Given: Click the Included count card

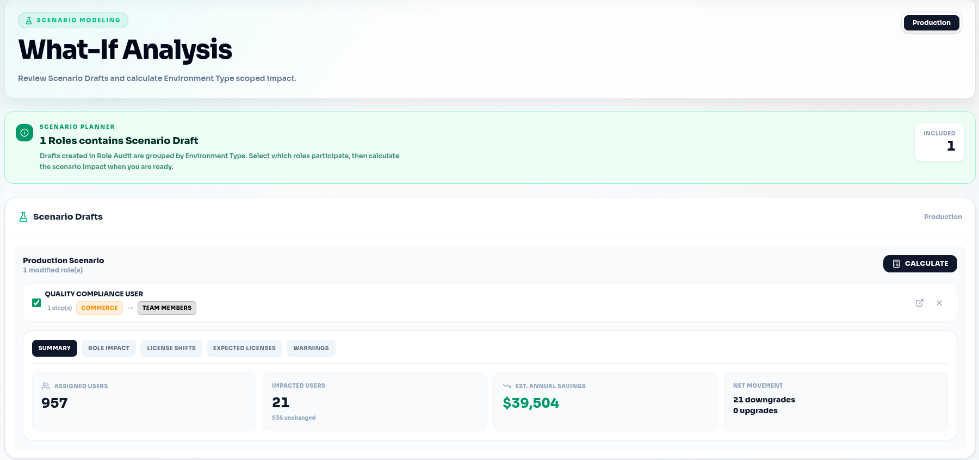Looking at the screenshot, I should point(939,142).
